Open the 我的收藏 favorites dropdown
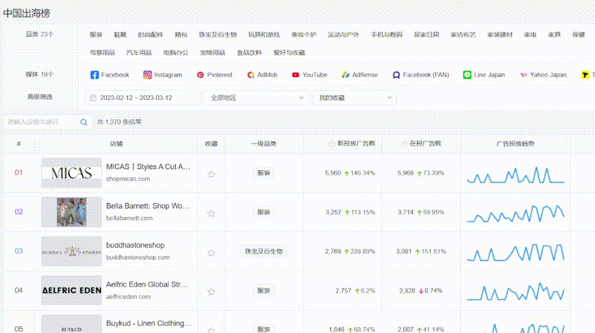This screenshot has width=595, height=333. point(354,98)
